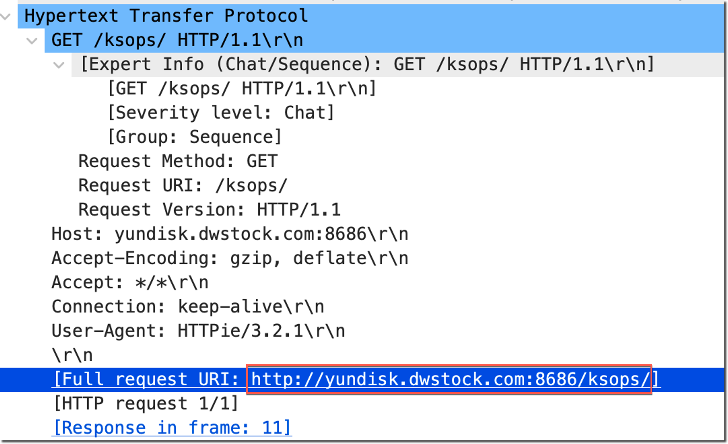Image resolution: width=728 pixels, height=444 pixels.
Task: Select the User-Agent: HTTPie header line
Action: coord(198,331)
